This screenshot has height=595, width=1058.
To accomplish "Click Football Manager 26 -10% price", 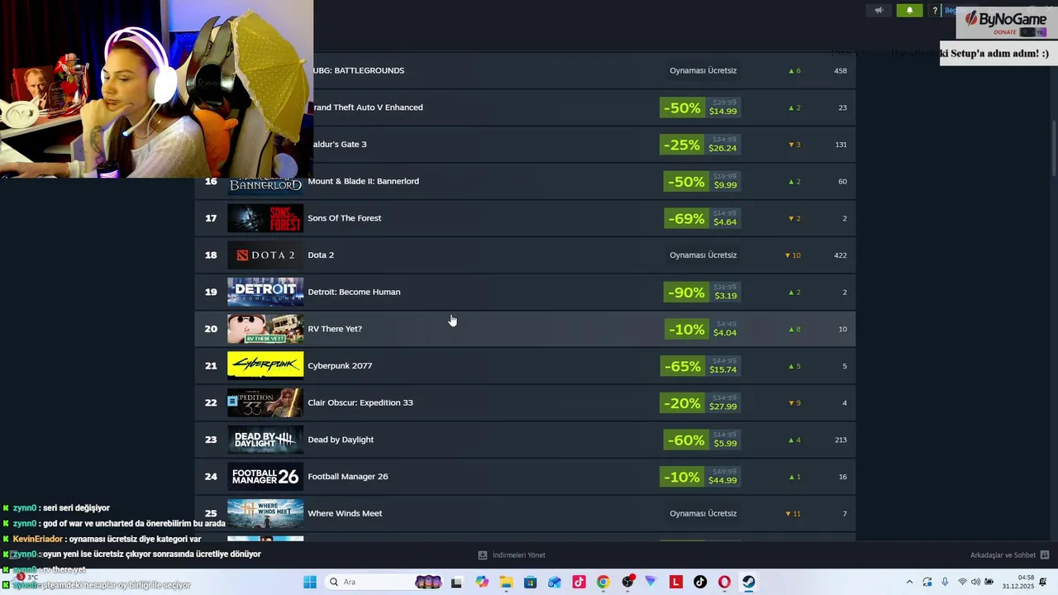I will (x=700, y=477).
